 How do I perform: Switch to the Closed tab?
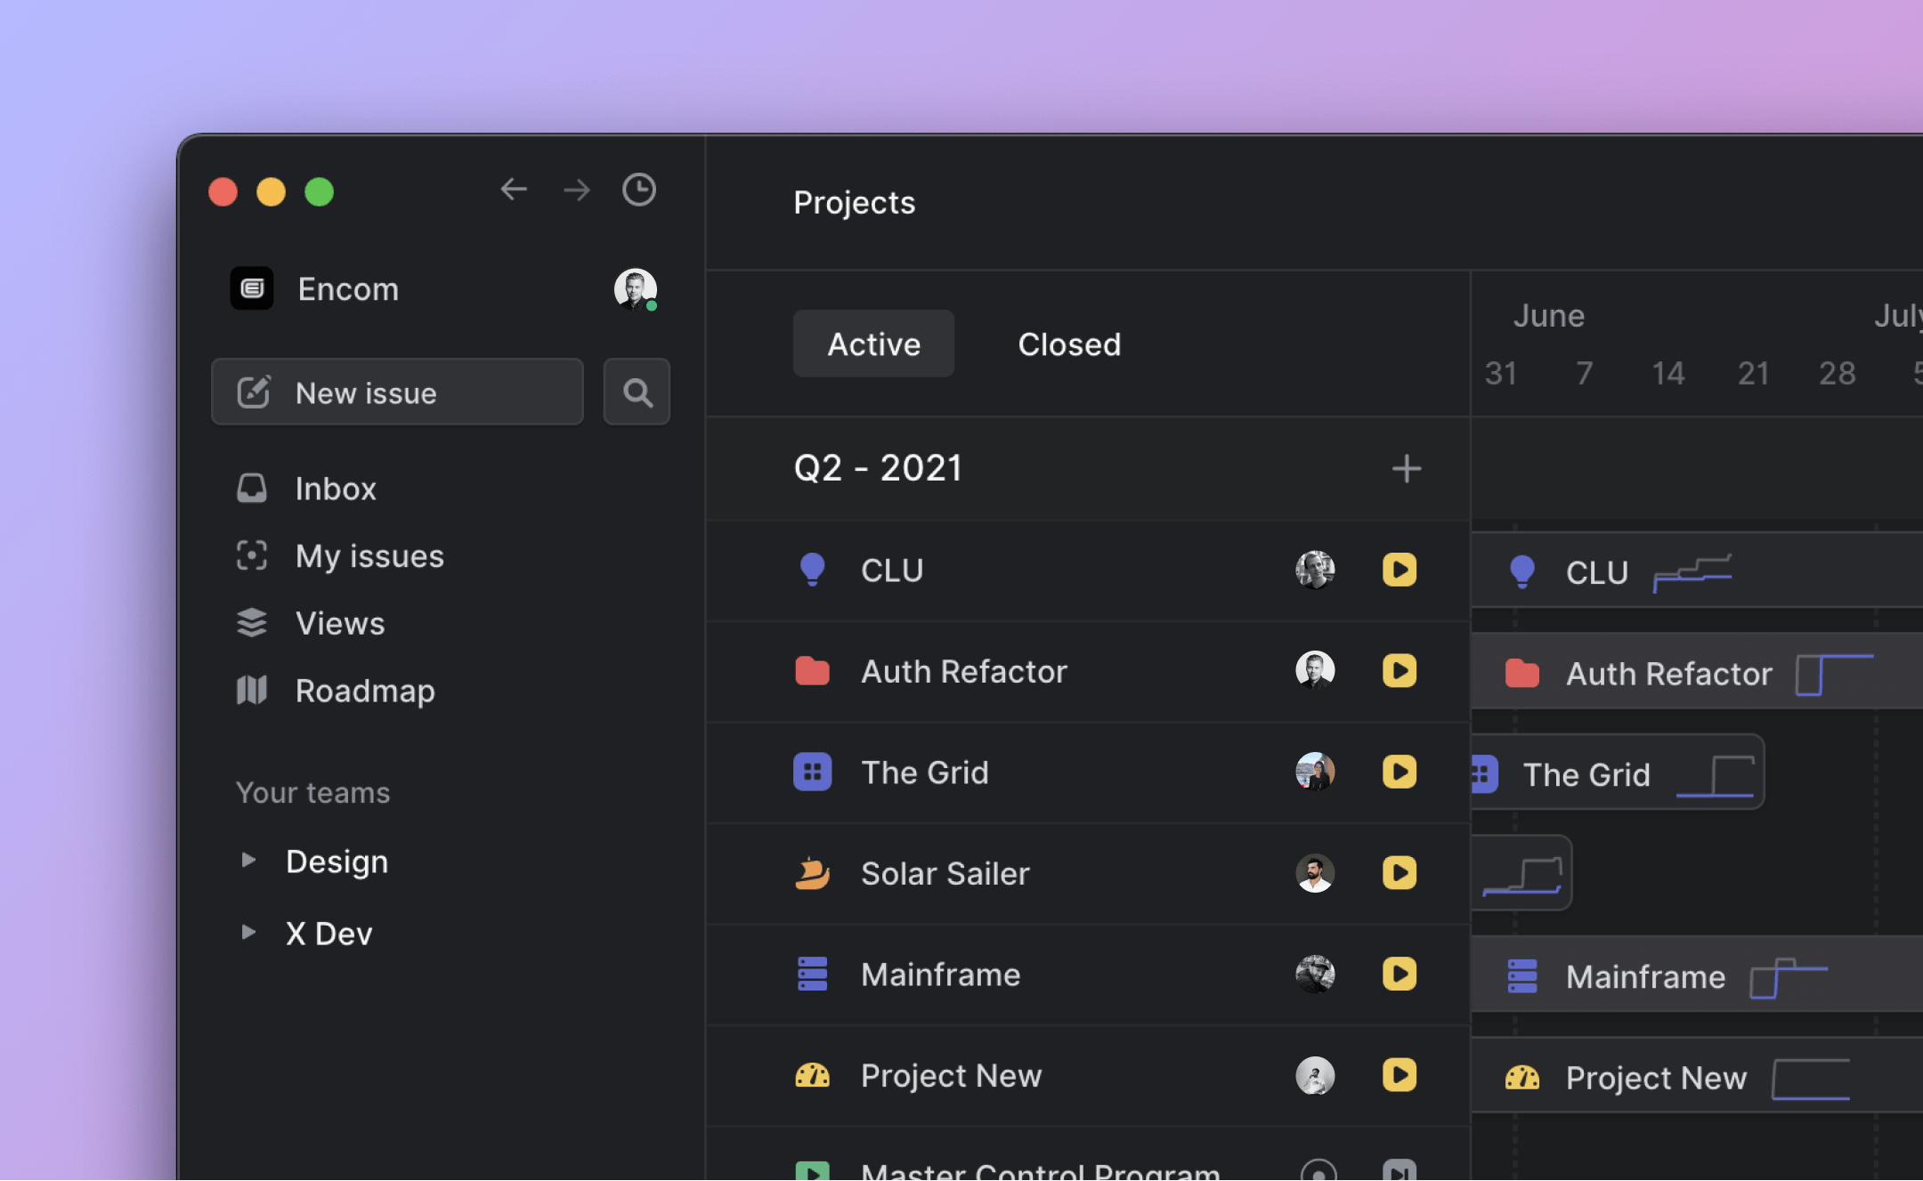(x=1068, y=344)
